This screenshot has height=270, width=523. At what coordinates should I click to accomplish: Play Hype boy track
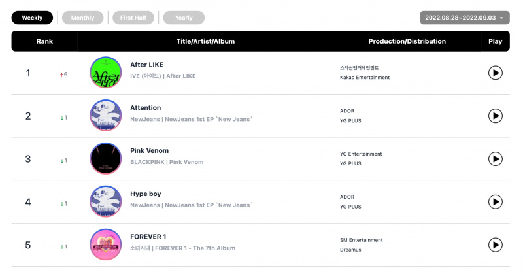pos(496,202)
